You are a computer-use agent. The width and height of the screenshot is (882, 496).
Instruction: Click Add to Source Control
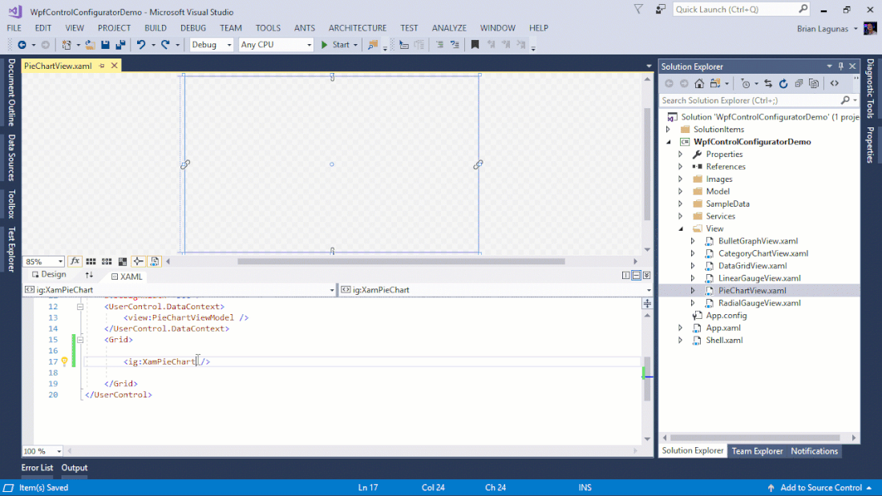tap(815, 487)
